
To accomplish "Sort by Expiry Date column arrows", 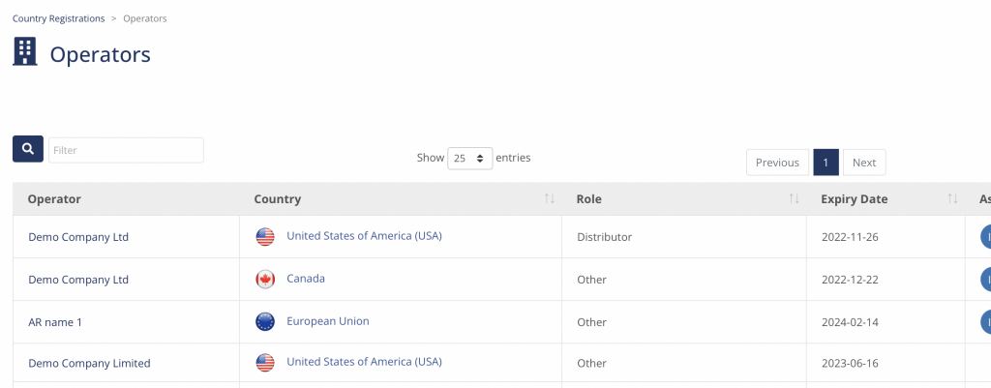I will pos(952,199).
